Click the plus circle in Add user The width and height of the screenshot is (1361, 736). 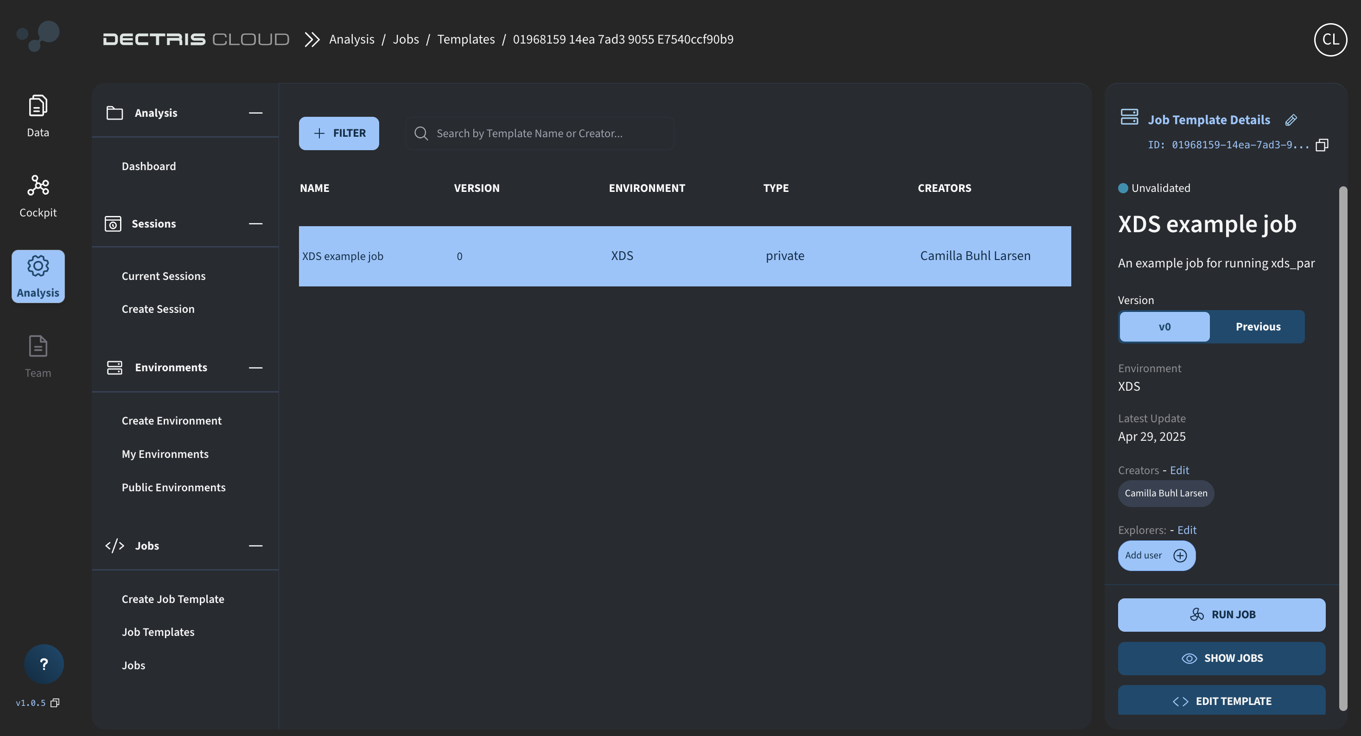click(1180, 555)
